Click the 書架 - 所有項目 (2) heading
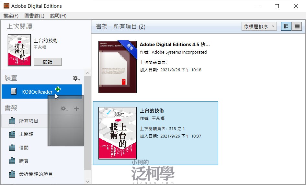 [120, 26]
